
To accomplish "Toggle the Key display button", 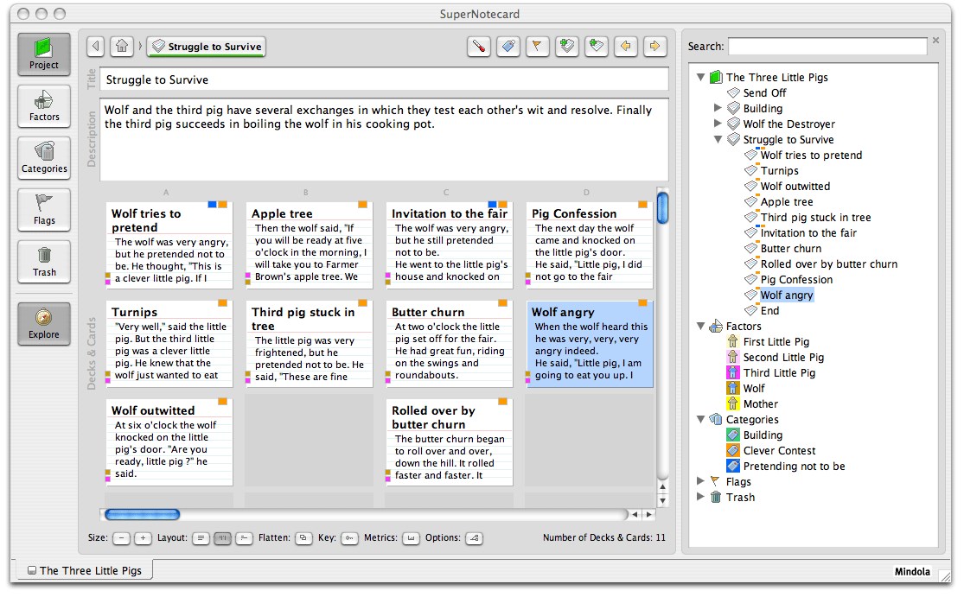I will [349, 538].
